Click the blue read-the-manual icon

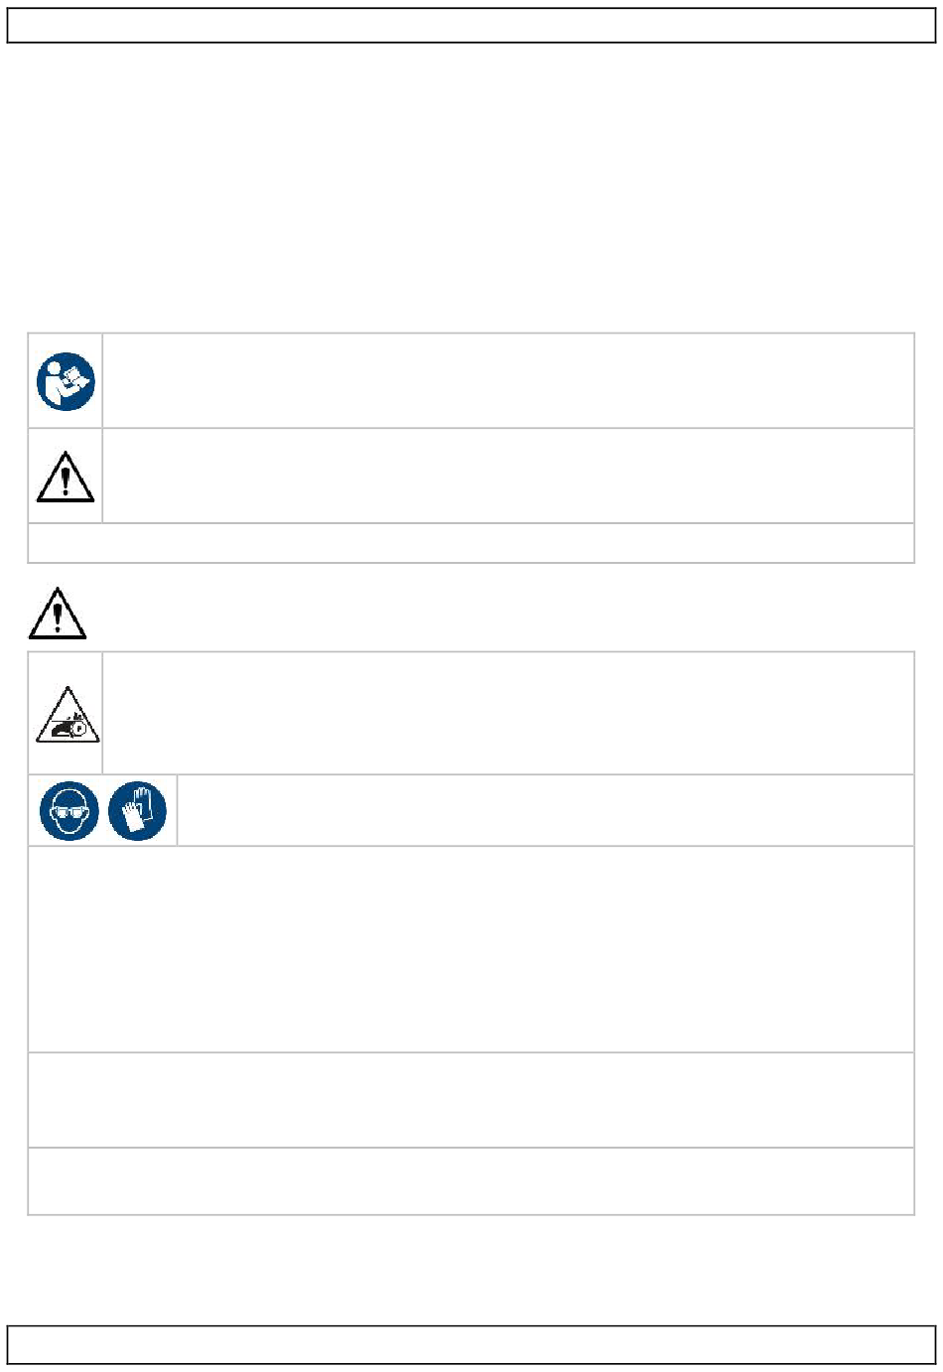(66, 382)
